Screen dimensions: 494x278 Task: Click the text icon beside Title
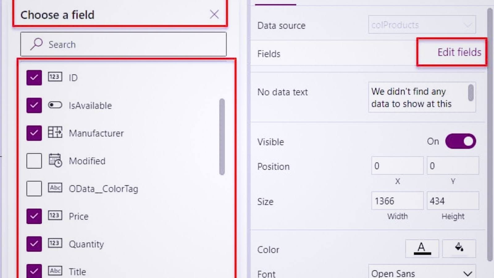[55, 271]
